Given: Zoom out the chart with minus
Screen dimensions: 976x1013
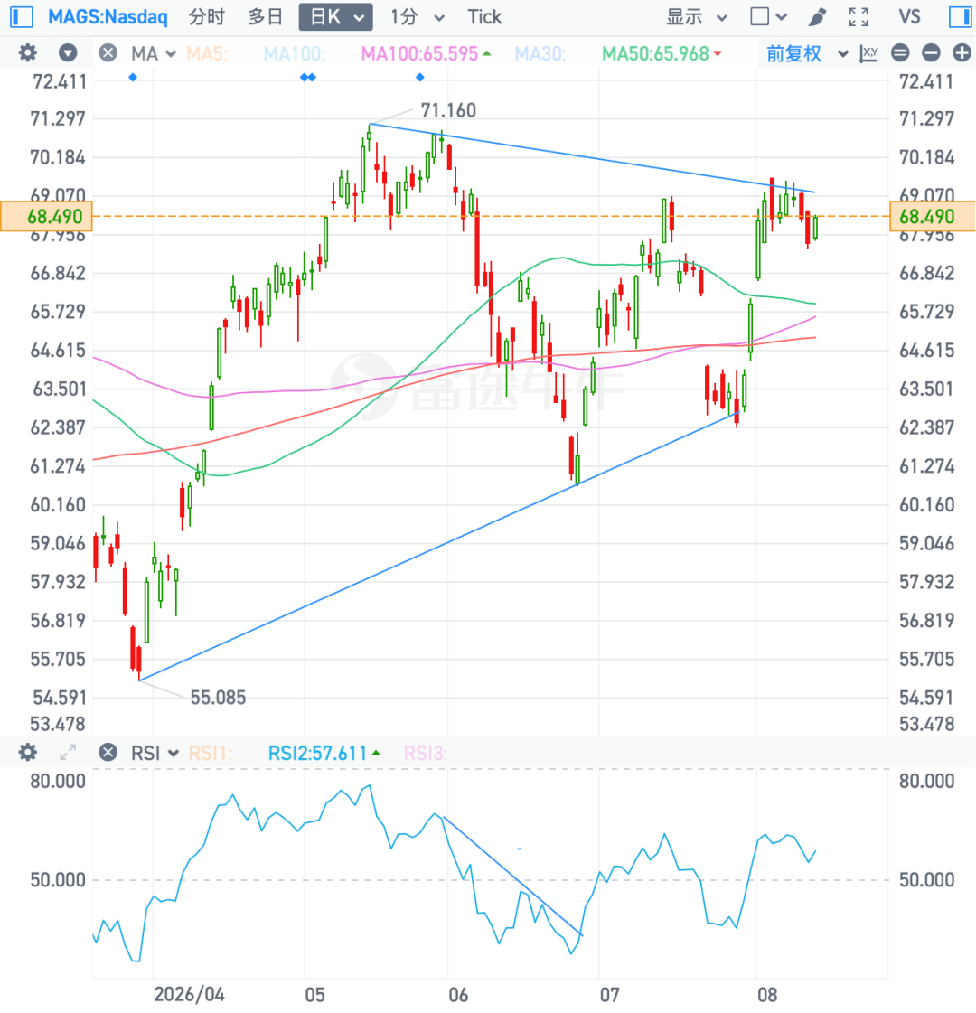Looking at the screenshot, I should [x=931, y=53].
